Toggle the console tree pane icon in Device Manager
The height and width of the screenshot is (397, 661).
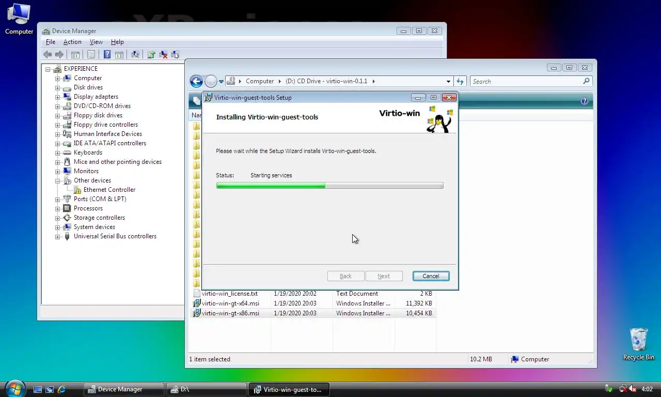point(75,54)
